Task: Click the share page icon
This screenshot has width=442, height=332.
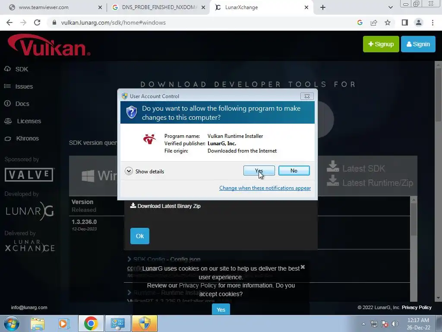Action: click(x=374, y=22)
